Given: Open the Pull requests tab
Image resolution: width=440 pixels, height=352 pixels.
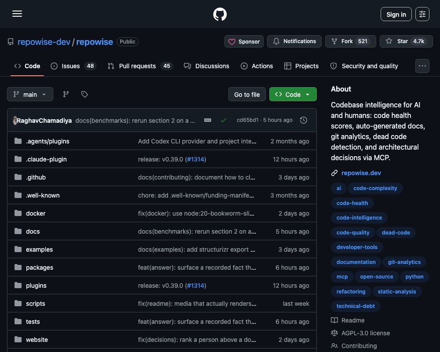Looking at the screenshot, I should pos(140,66).
